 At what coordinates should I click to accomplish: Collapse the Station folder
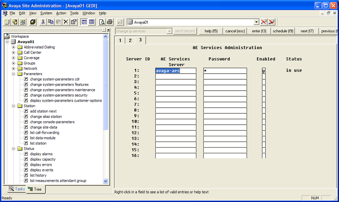[13, 106]
